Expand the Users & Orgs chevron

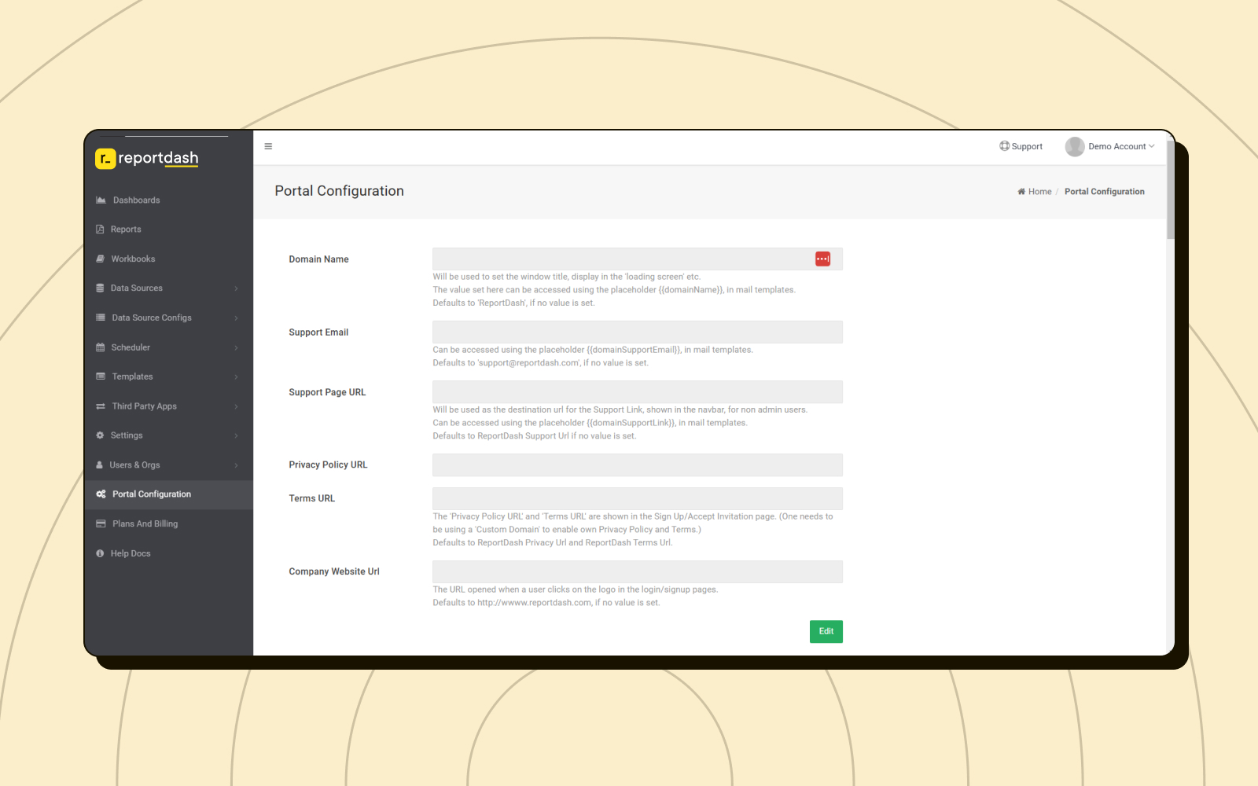236,465
